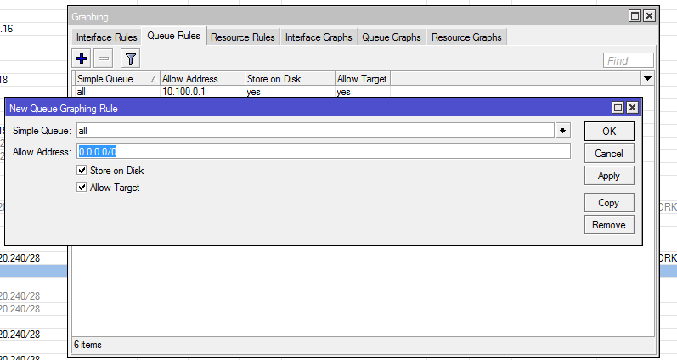Click the blue plus add rule icon
677x360 pixels.
[82, 59]
